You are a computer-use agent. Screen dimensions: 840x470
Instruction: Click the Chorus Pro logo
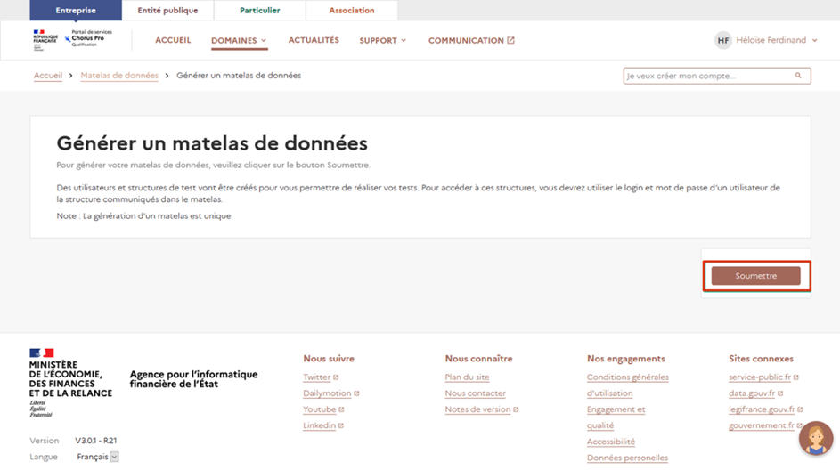tap(87, 39)
